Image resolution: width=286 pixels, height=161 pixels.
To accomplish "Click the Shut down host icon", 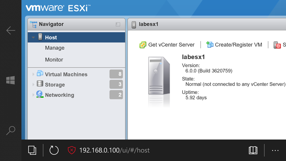I will click(277, 45).
